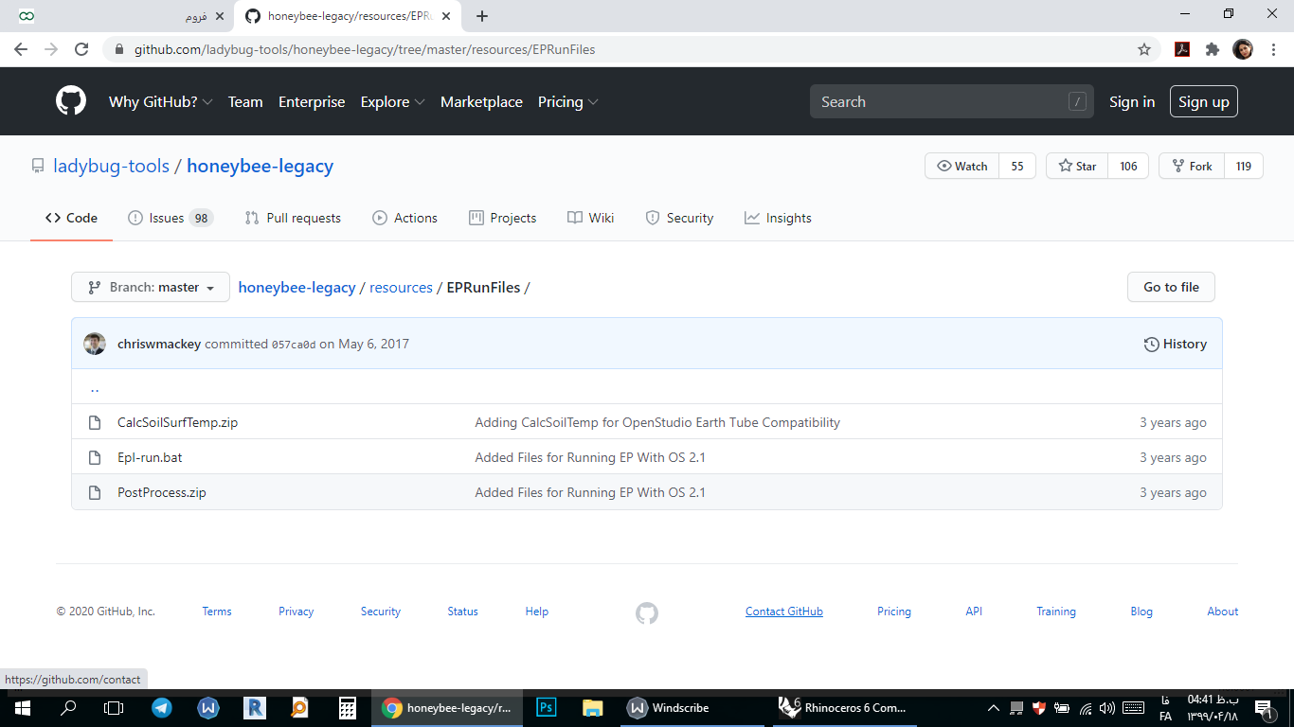Click the browser address bar URL

pyautogui.click(x=365, y=49)
